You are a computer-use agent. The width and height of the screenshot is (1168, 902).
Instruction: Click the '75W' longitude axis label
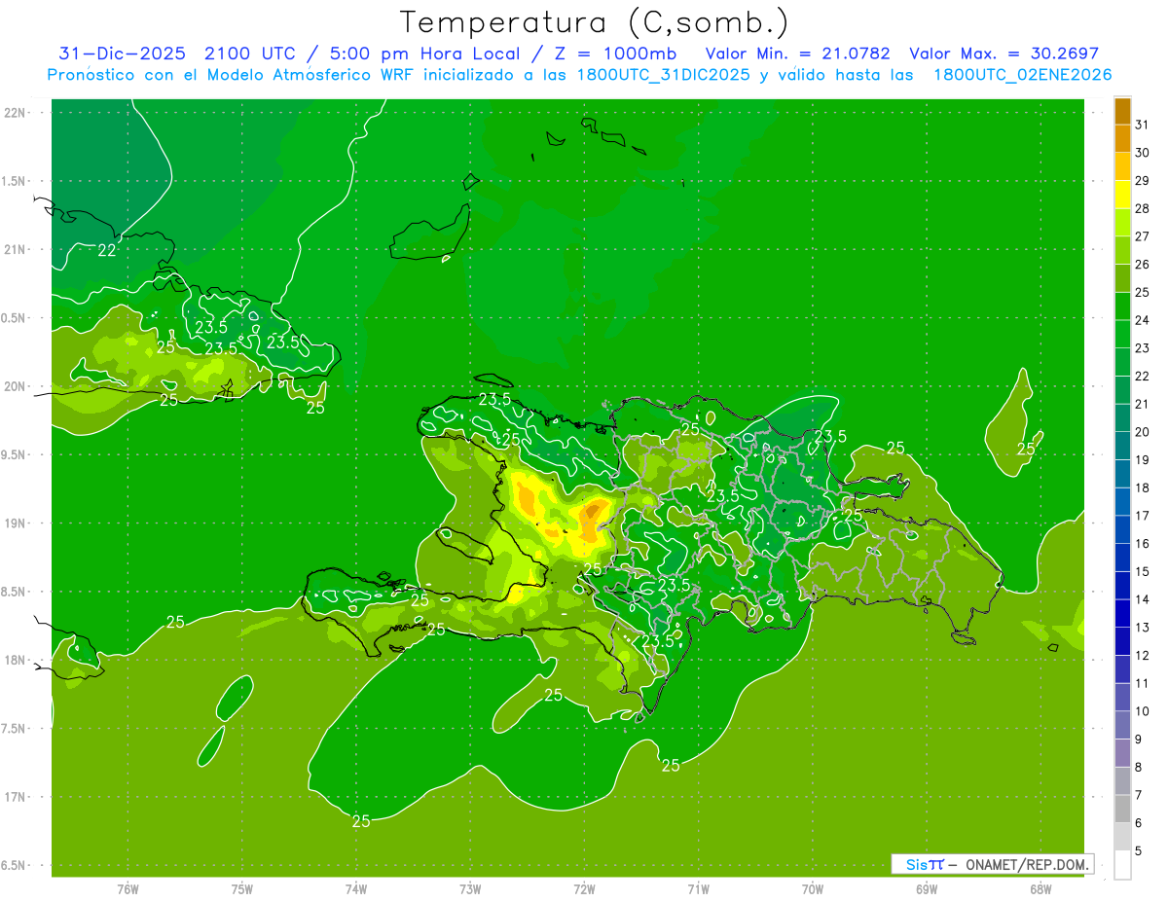242,889
